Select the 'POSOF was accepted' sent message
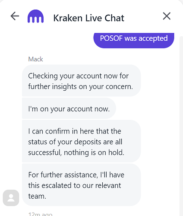Screen dimensions: 183x216 coord(134,41)
